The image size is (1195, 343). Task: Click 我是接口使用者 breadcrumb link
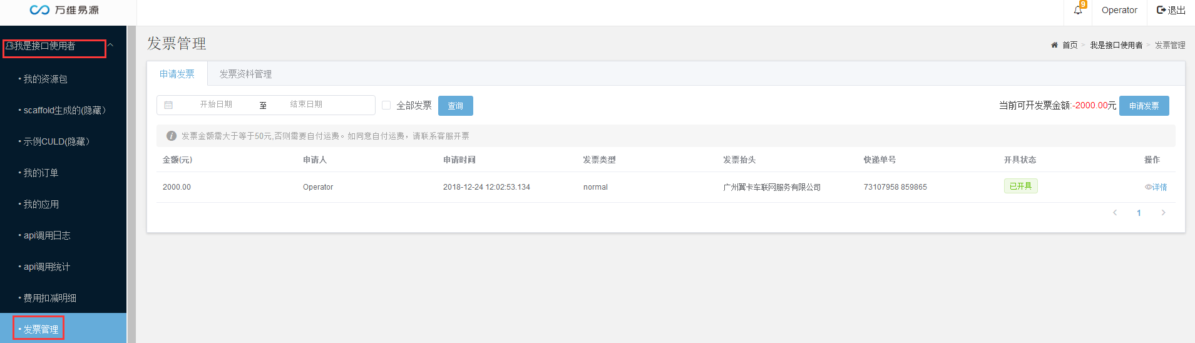pos(1116,45)
